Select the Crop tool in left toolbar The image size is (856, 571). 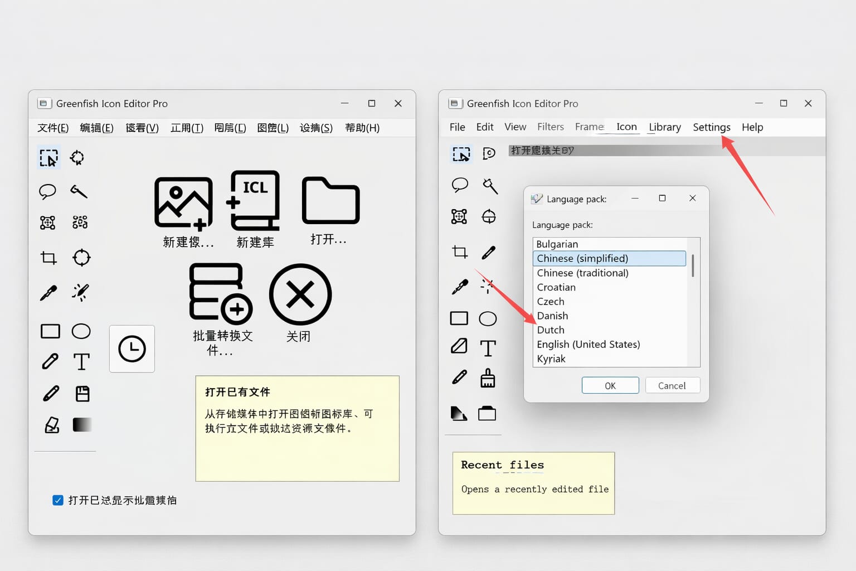pos(49,258)
